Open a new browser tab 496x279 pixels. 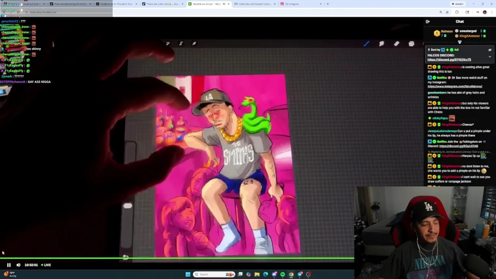[x=327, y=4]
